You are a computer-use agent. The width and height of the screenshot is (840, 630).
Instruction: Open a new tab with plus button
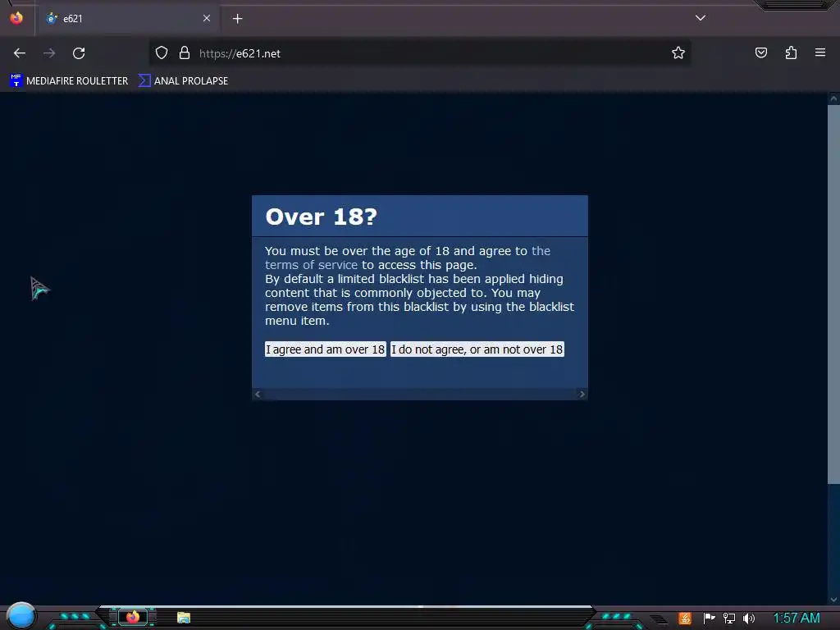[237, 19]
